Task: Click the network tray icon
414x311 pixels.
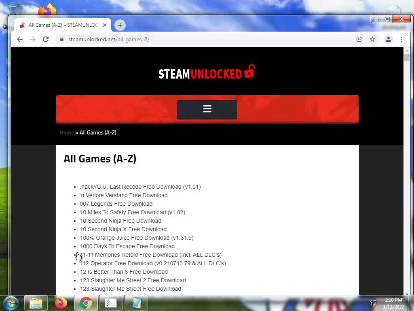Action: [x=373, y=303]
